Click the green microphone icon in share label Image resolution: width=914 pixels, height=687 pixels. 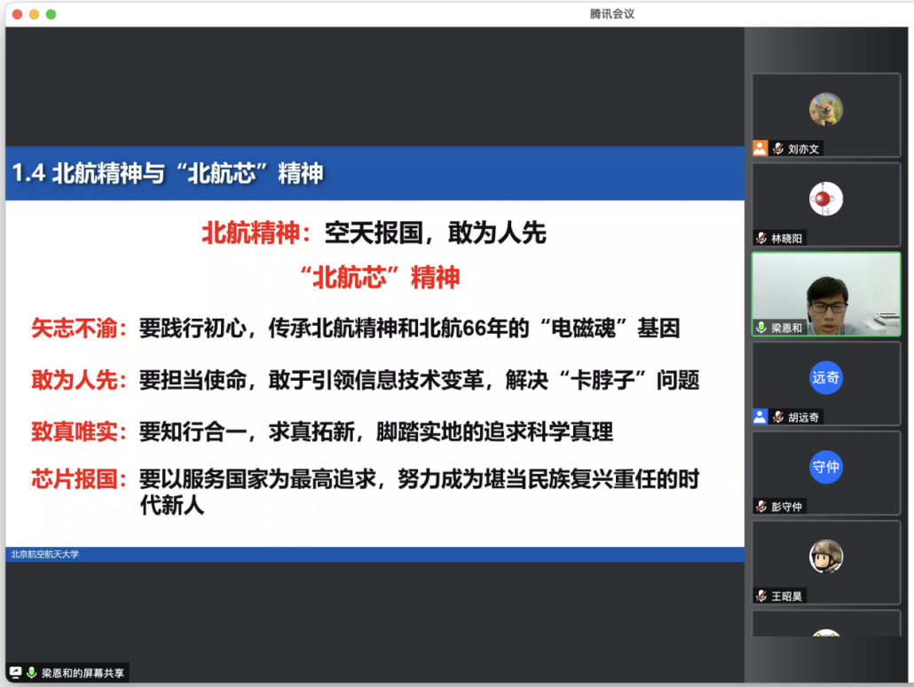click(32, 673)
